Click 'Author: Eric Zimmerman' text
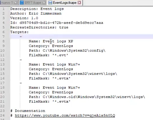This screenshot has width=153, height=120. tap(36, 13)
